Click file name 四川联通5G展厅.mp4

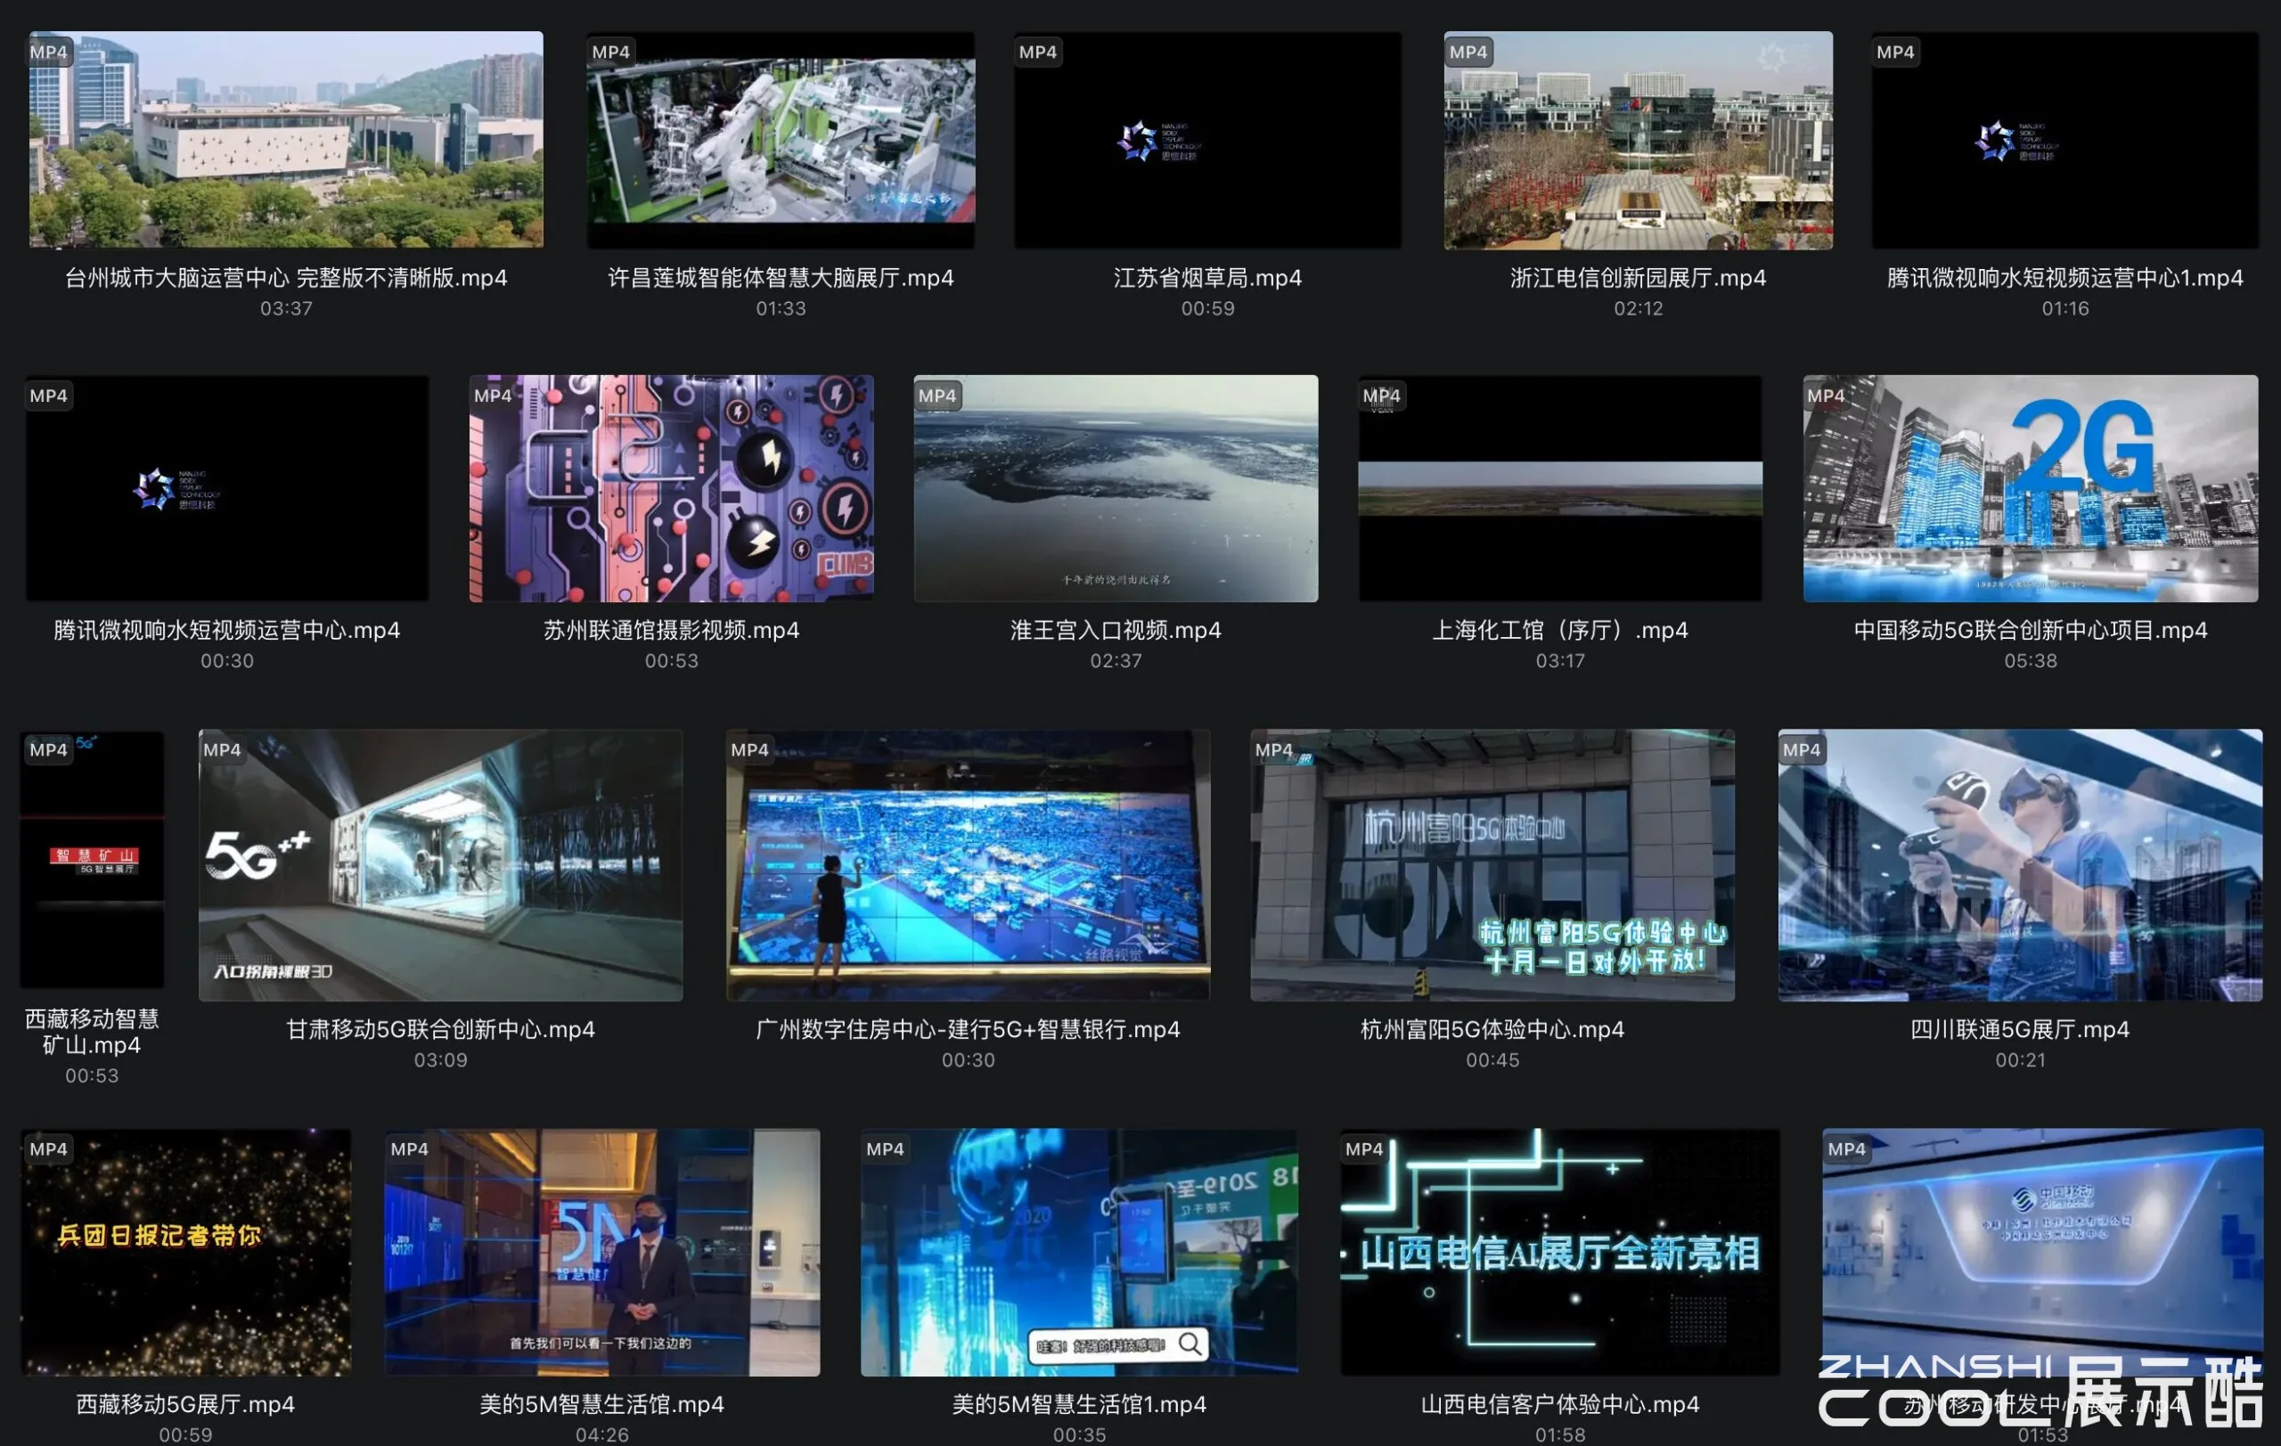(2021, 1029)
